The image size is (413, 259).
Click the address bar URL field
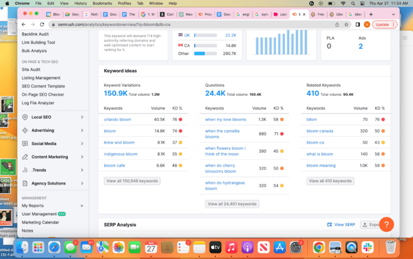coord(192,25)
